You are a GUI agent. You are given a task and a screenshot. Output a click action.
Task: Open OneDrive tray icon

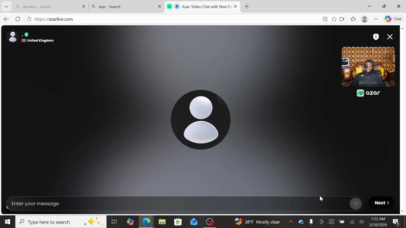[x=301, y=222]
